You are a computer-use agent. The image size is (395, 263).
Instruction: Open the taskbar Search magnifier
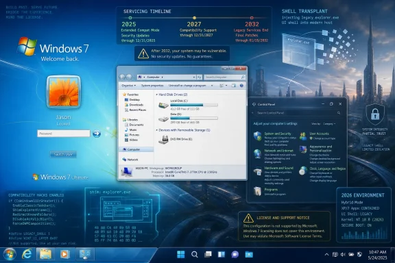(x=194, y=255)
